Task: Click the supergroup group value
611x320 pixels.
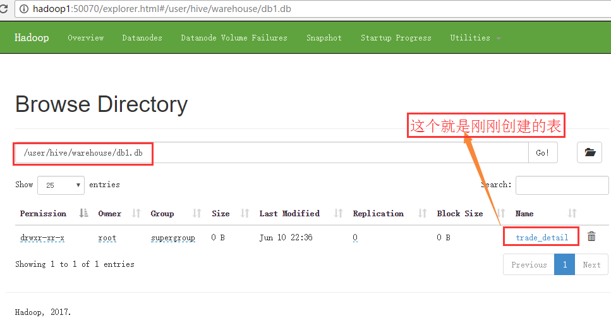Action: pos(172,238)
